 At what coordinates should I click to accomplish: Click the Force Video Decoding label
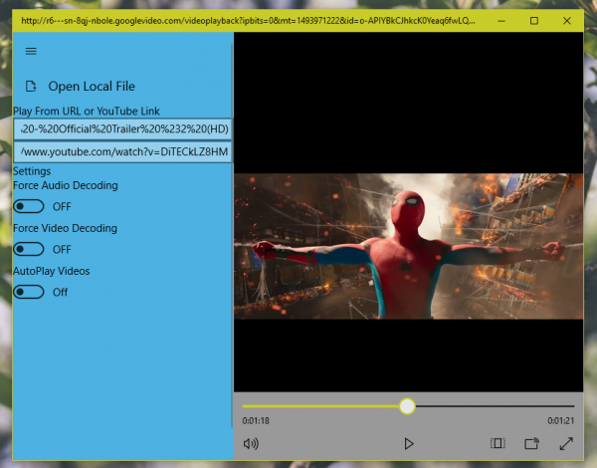point(65,228)
